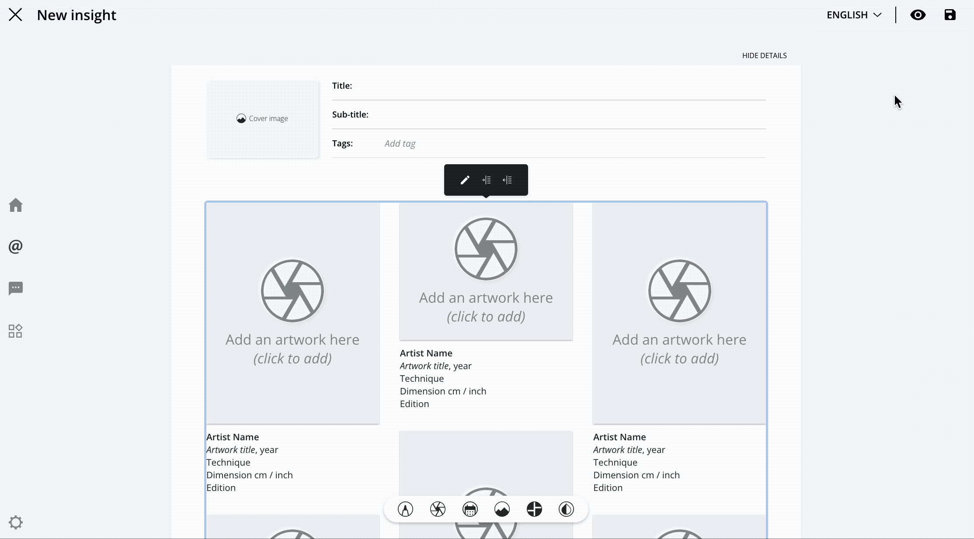Toggle preview with the eye icon
The width and height of the screenshot is (974, 539).
coord(918,15)
